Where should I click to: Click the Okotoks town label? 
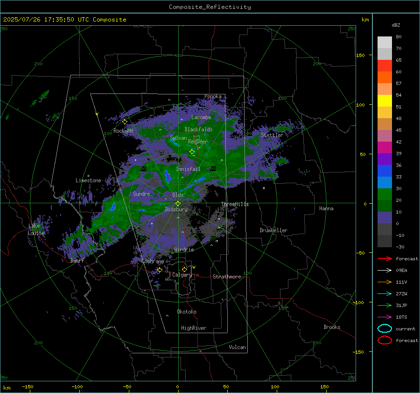(x=187, y=312)
